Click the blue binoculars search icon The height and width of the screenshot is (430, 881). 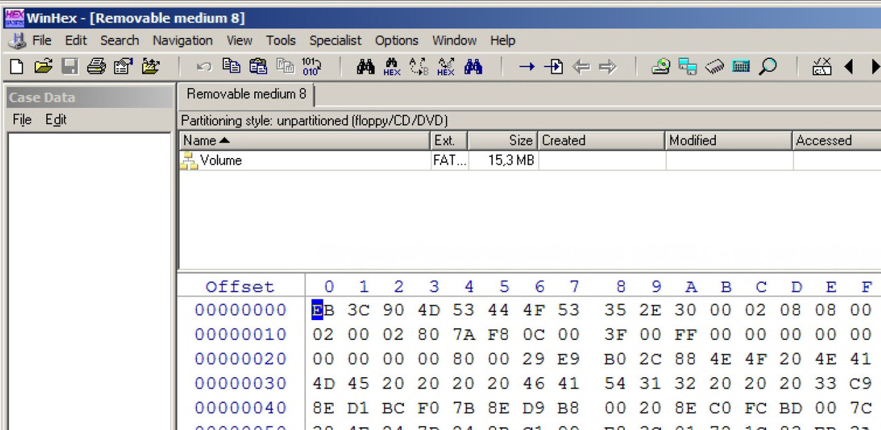(473, 67)
